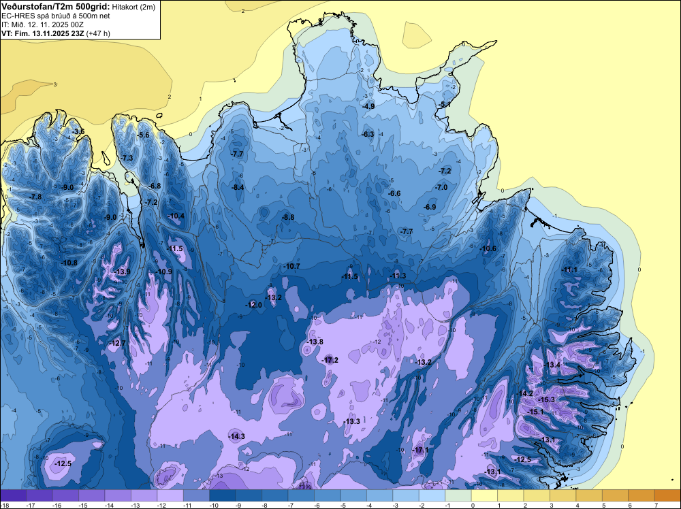Image resolution: width=681 pixels, height=509 pixels.
Task: Click the -17.2 temperature value on the map
Action: click(330, 360)
